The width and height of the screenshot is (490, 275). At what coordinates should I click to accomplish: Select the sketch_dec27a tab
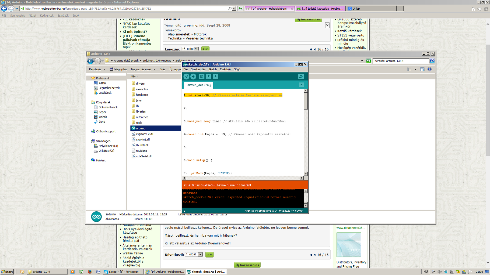pos(199,85)
